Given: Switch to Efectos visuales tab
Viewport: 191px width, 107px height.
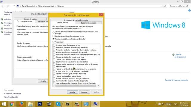Looking at the screenshot, I should pyautogui.click(x=62, y=23).
